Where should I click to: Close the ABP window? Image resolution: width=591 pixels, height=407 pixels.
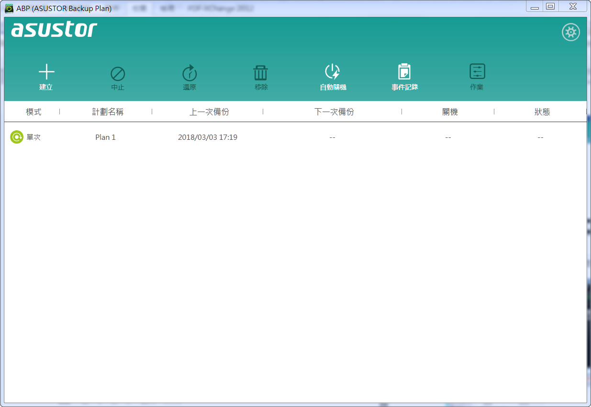tap(573, 6)
